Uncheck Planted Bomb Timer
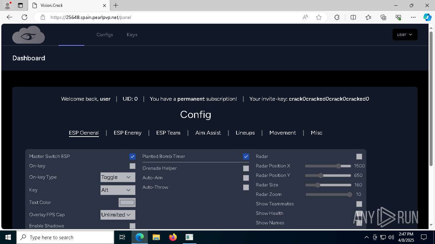 (246, 157)
